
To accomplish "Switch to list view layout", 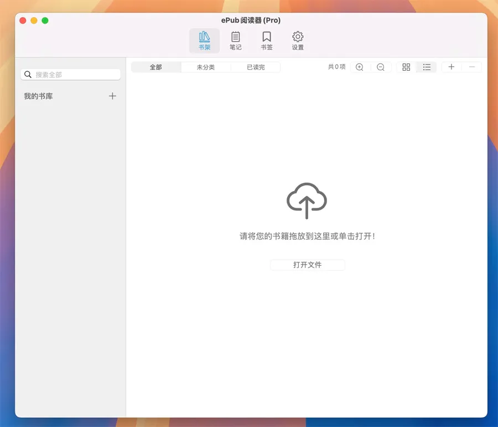I will (427, 67).
